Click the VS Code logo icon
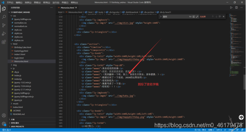 (x=3, y=2)
